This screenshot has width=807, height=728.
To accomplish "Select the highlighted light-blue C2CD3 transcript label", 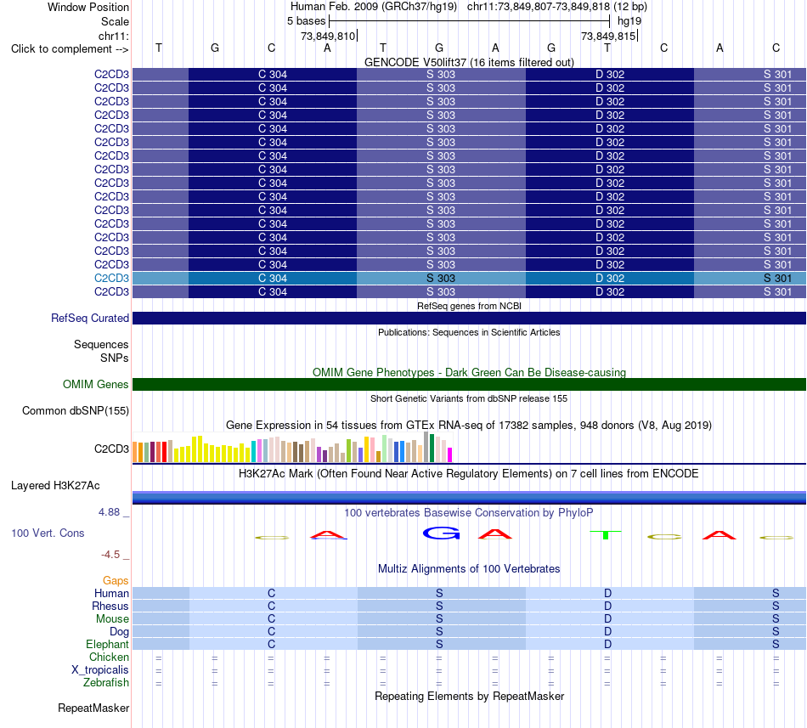I will (x=111, y=279).
